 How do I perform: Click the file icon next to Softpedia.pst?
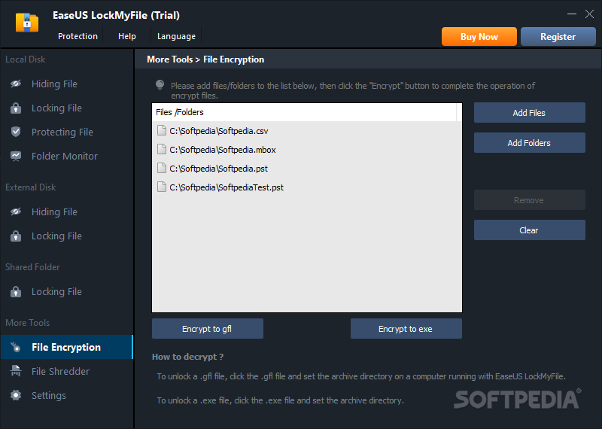[162, 169]
